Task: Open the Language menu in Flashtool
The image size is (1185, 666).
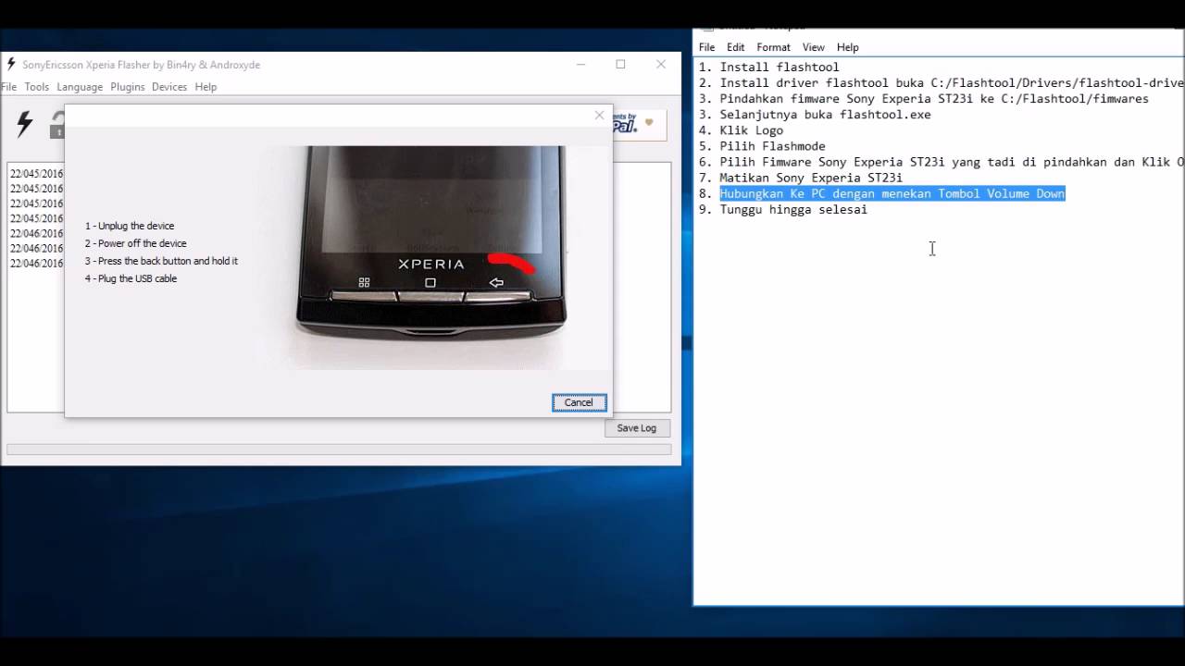Action: tap(80, 87)
